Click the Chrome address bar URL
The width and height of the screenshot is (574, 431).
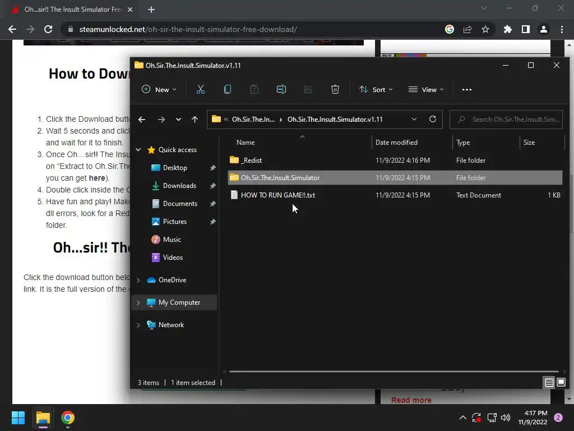click(x=188, y=29)
